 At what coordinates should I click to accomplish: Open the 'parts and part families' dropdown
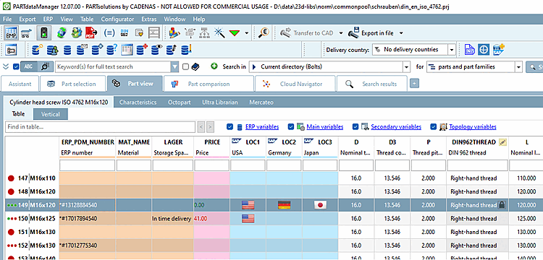coord(518,67)
